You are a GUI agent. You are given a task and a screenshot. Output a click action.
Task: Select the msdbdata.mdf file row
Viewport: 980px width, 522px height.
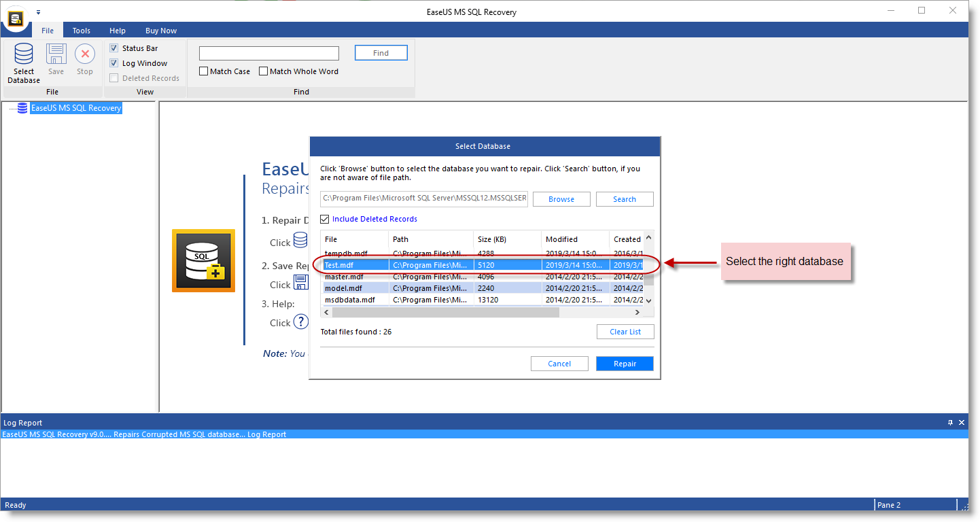(x=482, y=300)
